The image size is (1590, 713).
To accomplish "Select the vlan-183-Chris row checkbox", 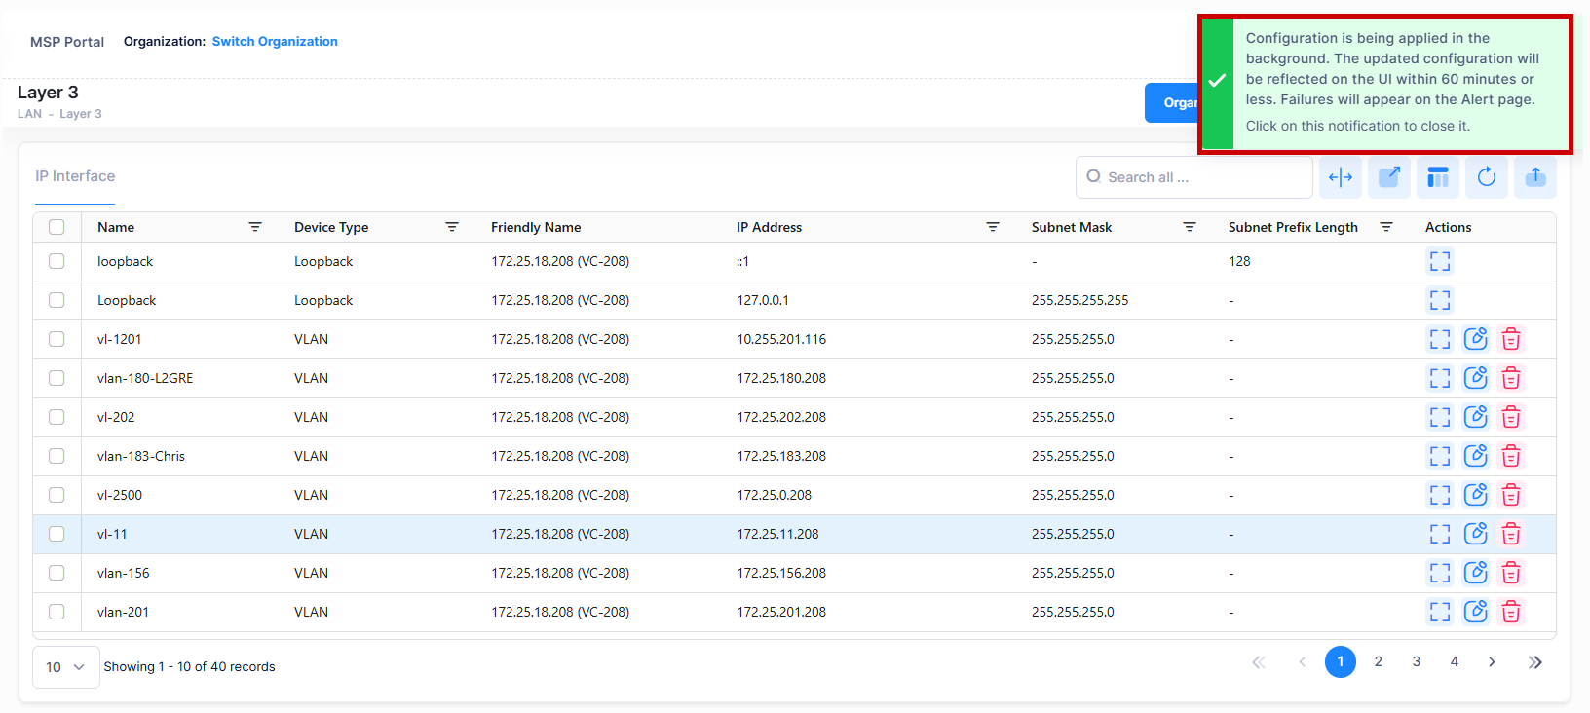I will 57,456.
